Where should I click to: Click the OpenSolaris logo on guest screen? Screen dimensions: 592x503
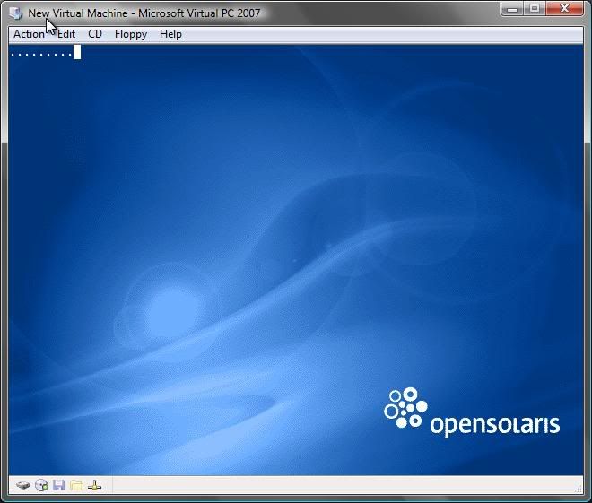[x=472, y=412]
